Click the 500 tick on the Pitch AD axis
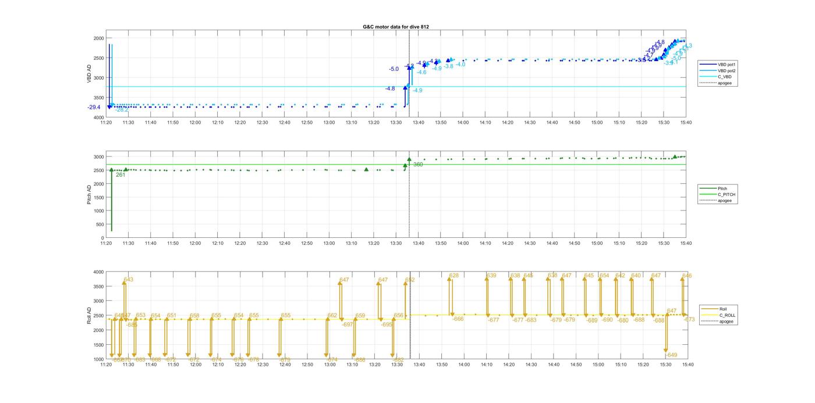This screenshot has width=815, height=403. [100, 224]
